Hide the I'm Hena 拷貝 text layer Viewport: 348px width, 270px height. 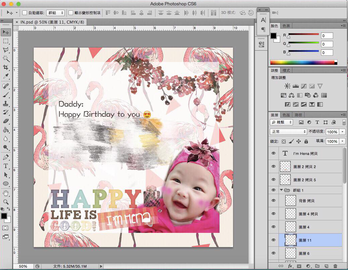[273, 153]
